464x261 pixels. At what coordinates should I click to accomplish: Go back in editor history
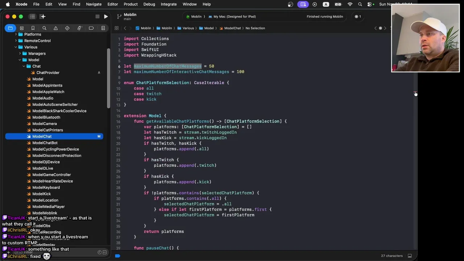point(125,28)
